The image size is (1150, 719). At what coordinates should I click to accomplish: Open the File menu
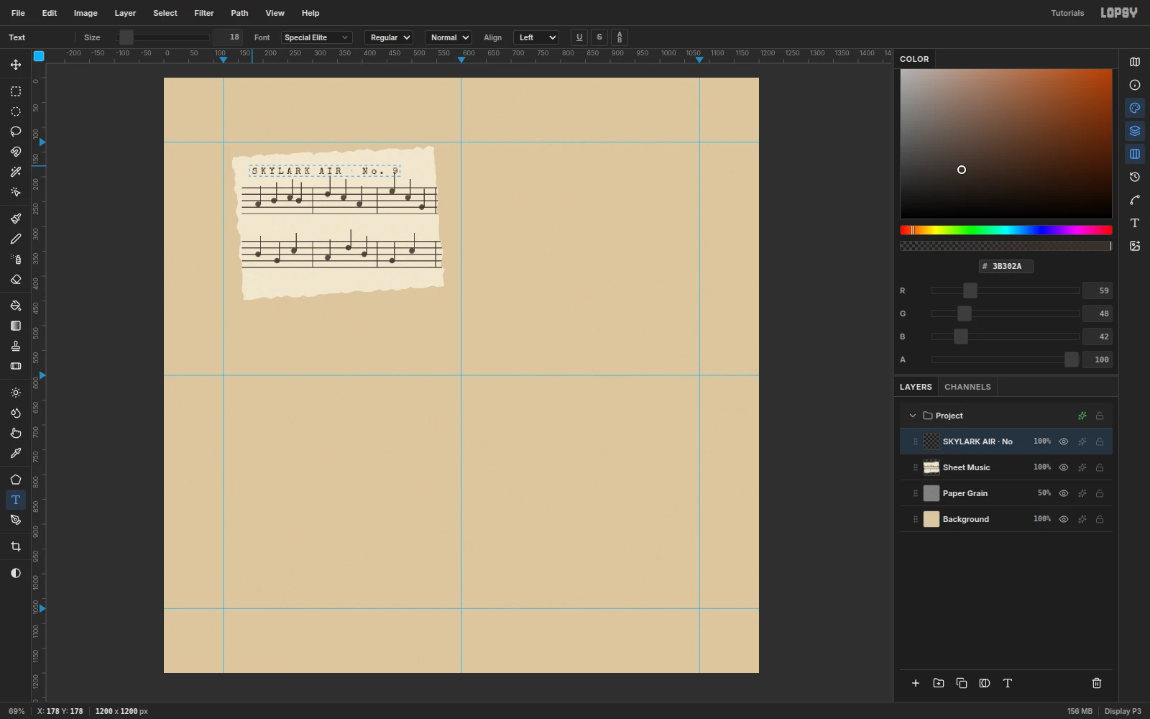click(x=19, y=13)
